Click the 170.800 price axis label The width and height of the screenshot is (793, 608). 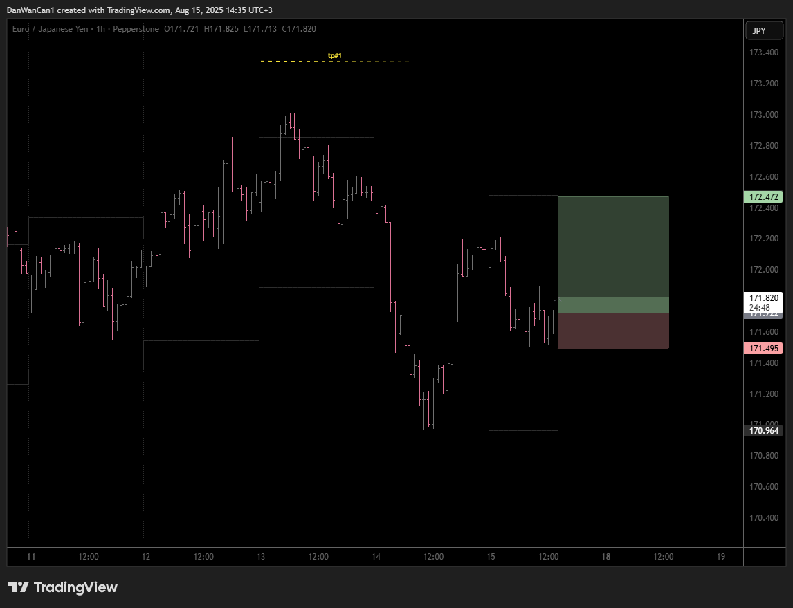[764, 456]
